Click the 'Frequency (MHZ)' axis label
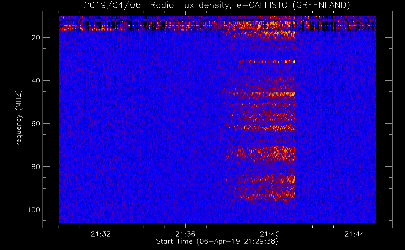The image size is (405, 250). click(19, 120)
